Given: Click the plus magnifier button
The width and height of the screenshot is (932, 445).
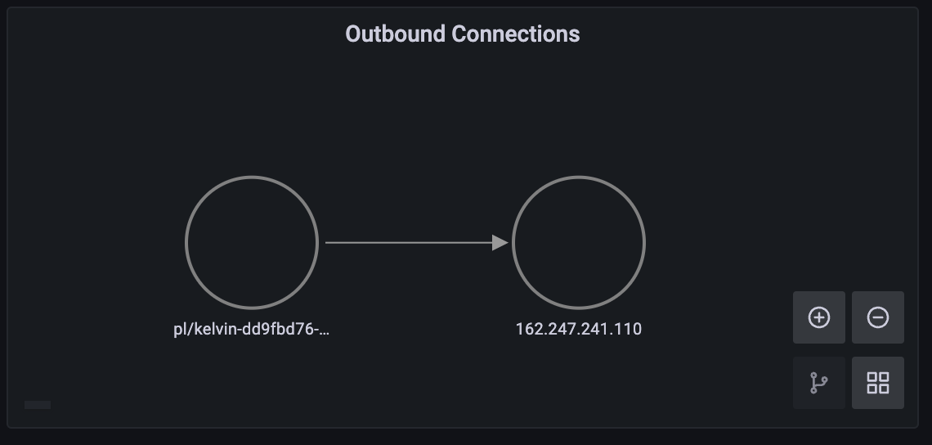Looking at the screenshot, I should click(818, 317).
